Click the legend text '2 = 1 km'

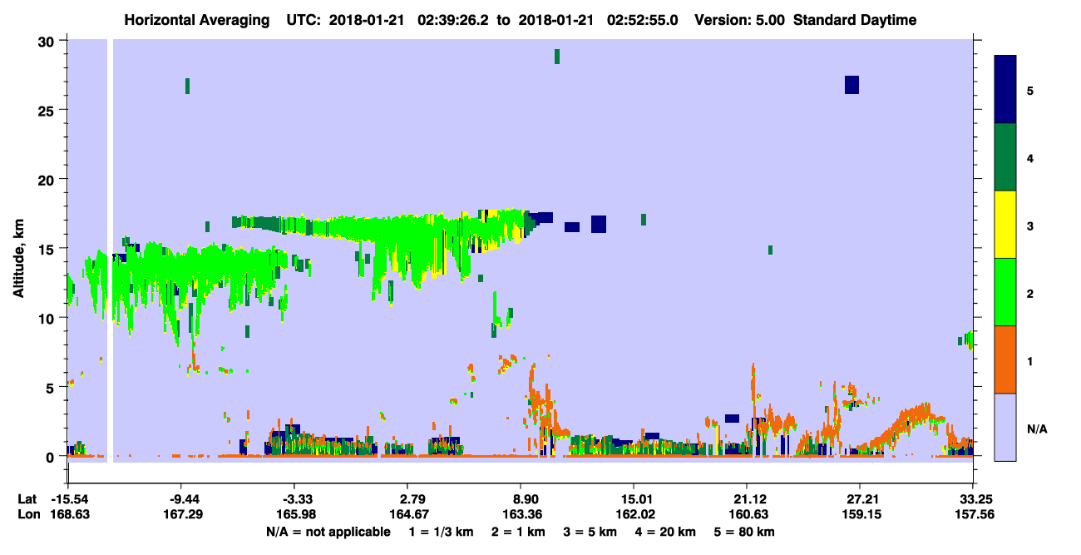pyautogui.click(x=518, y=532)
